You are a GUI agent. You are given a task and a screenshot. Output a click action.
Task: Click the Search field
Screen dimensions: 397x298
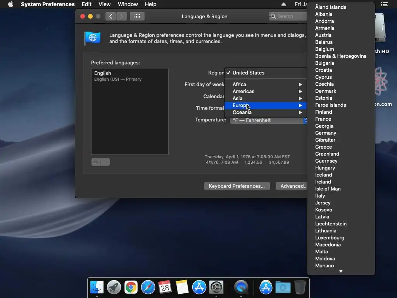288,16
